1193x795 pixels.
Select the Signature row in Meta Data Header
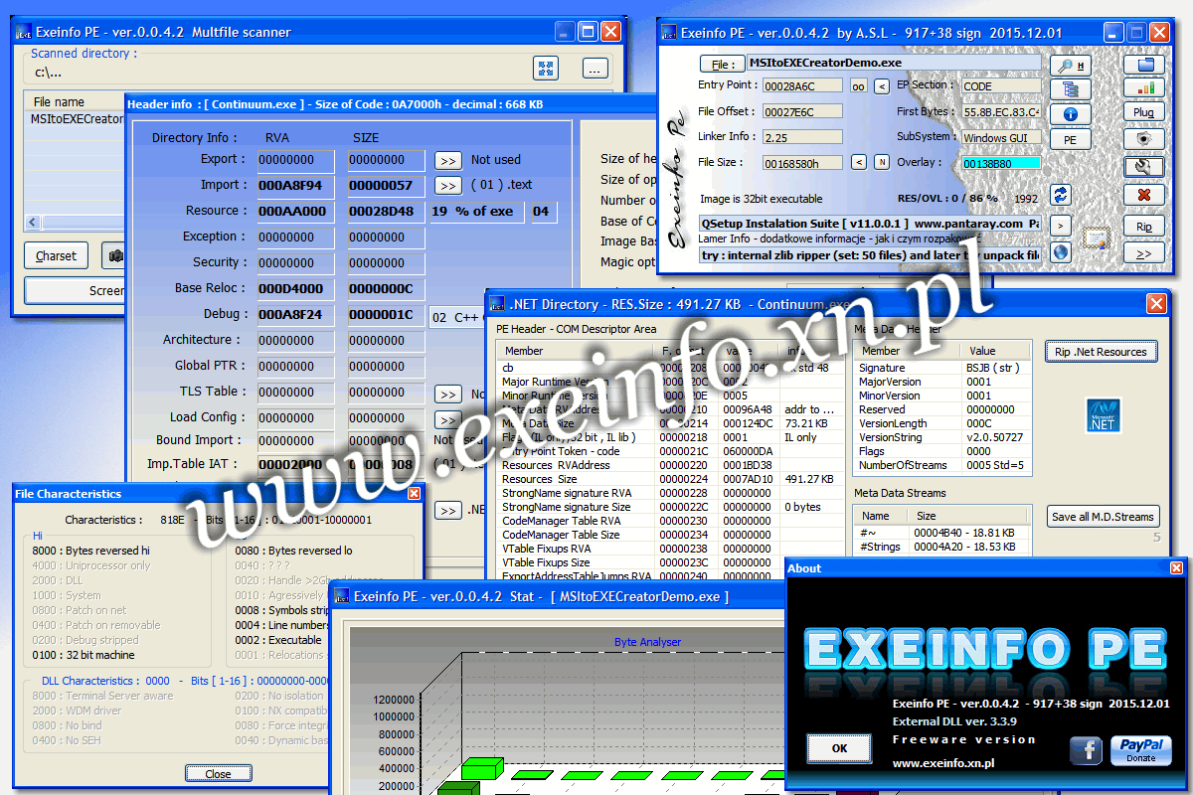pos(944,368)
